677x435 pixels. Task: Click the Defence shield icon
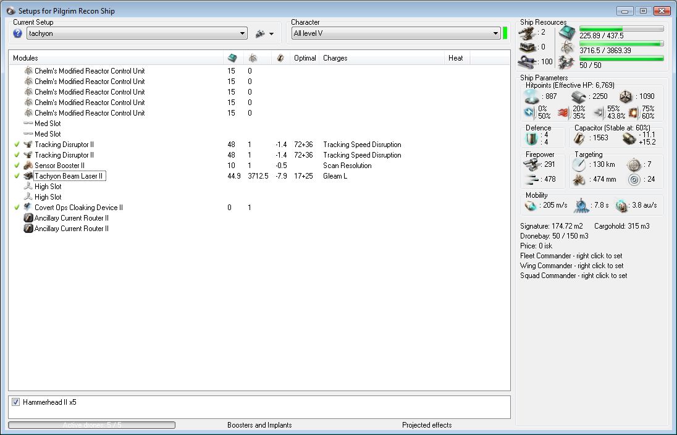point(531,138)
